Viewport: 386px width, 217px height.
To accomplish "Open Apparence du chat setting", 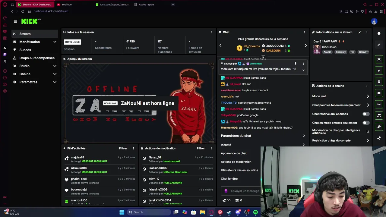I will click(x=234, y=153).
